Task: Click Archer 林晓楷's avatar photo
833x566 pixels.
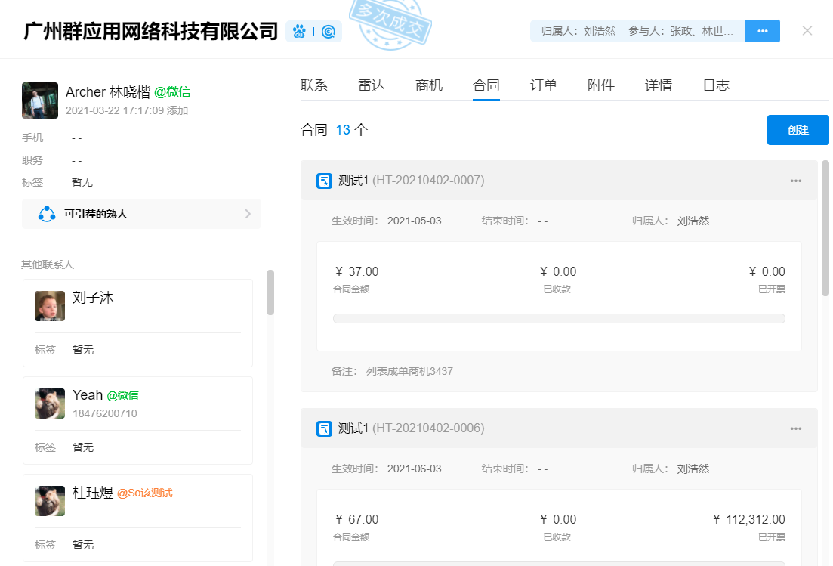Action: pyautogui.click(x=40, y=101)
